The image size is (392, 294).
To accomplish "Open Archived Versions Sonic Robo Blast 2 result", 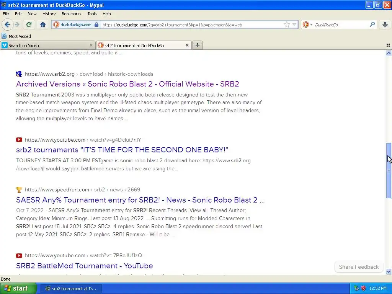I will 127,84.
